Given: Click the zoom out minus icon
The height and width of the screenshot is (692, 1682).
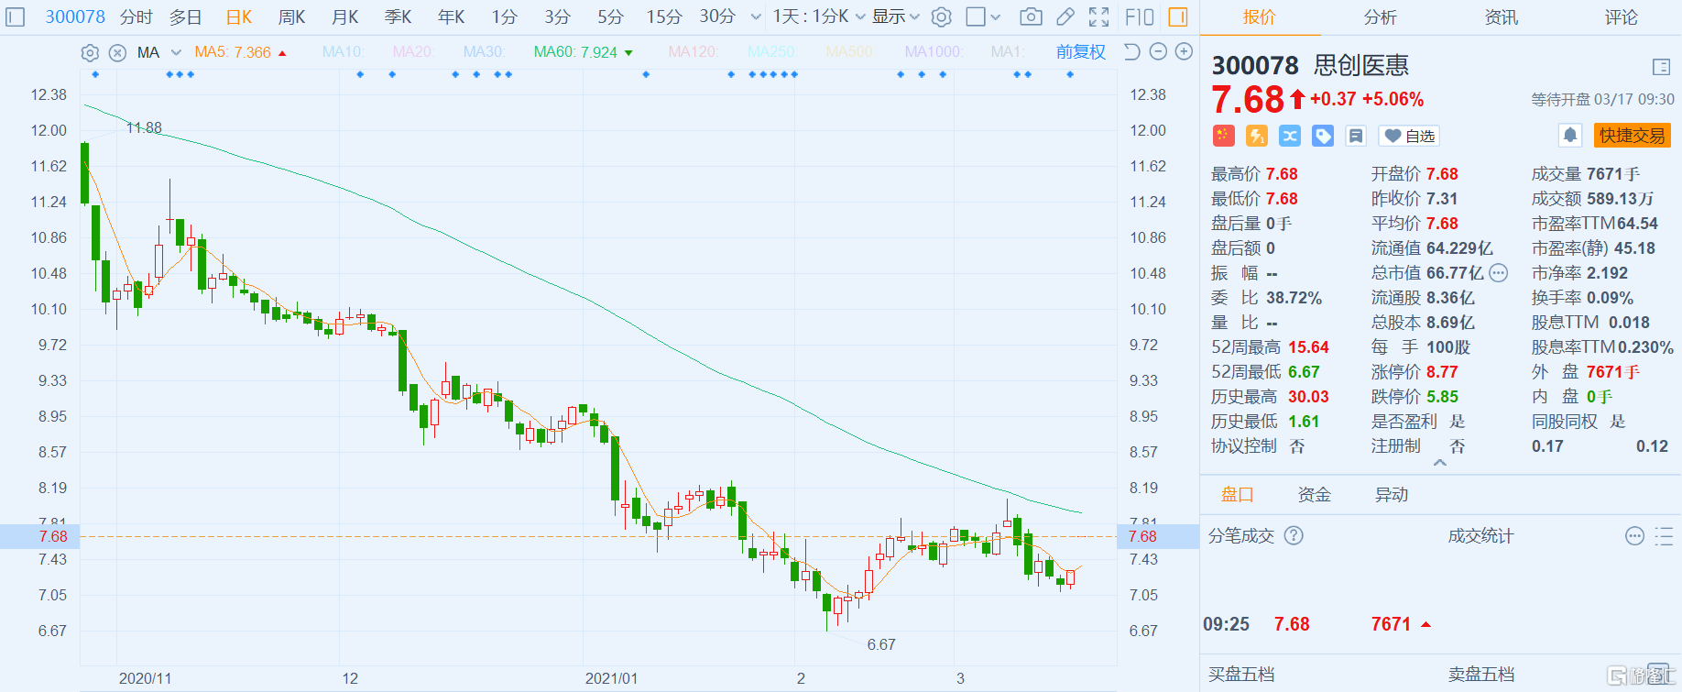Looking at the screenshot, I should 1158,52.
